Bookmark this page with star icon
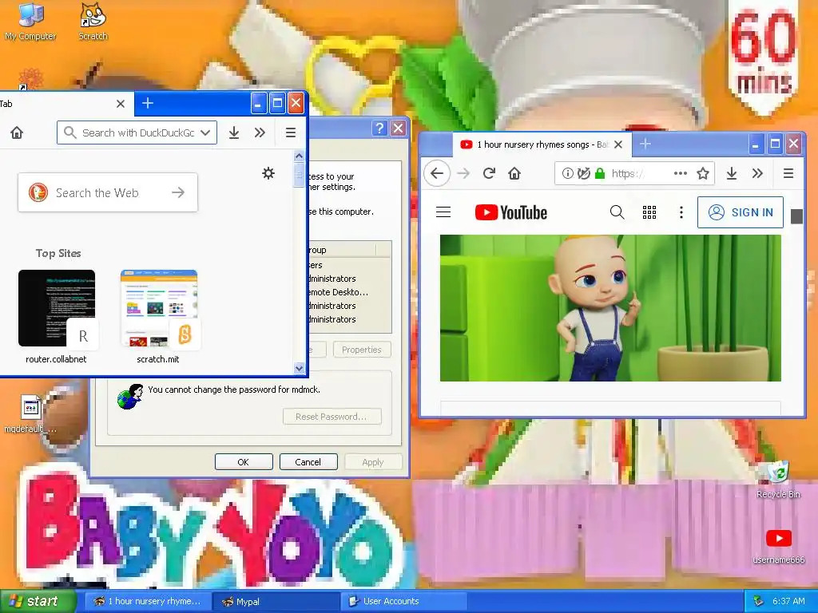The image size is (818, 613). click(x=703, y=173)
